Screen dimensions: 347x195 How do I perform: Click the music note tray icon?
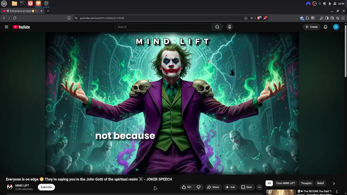(x=335, y=4)
